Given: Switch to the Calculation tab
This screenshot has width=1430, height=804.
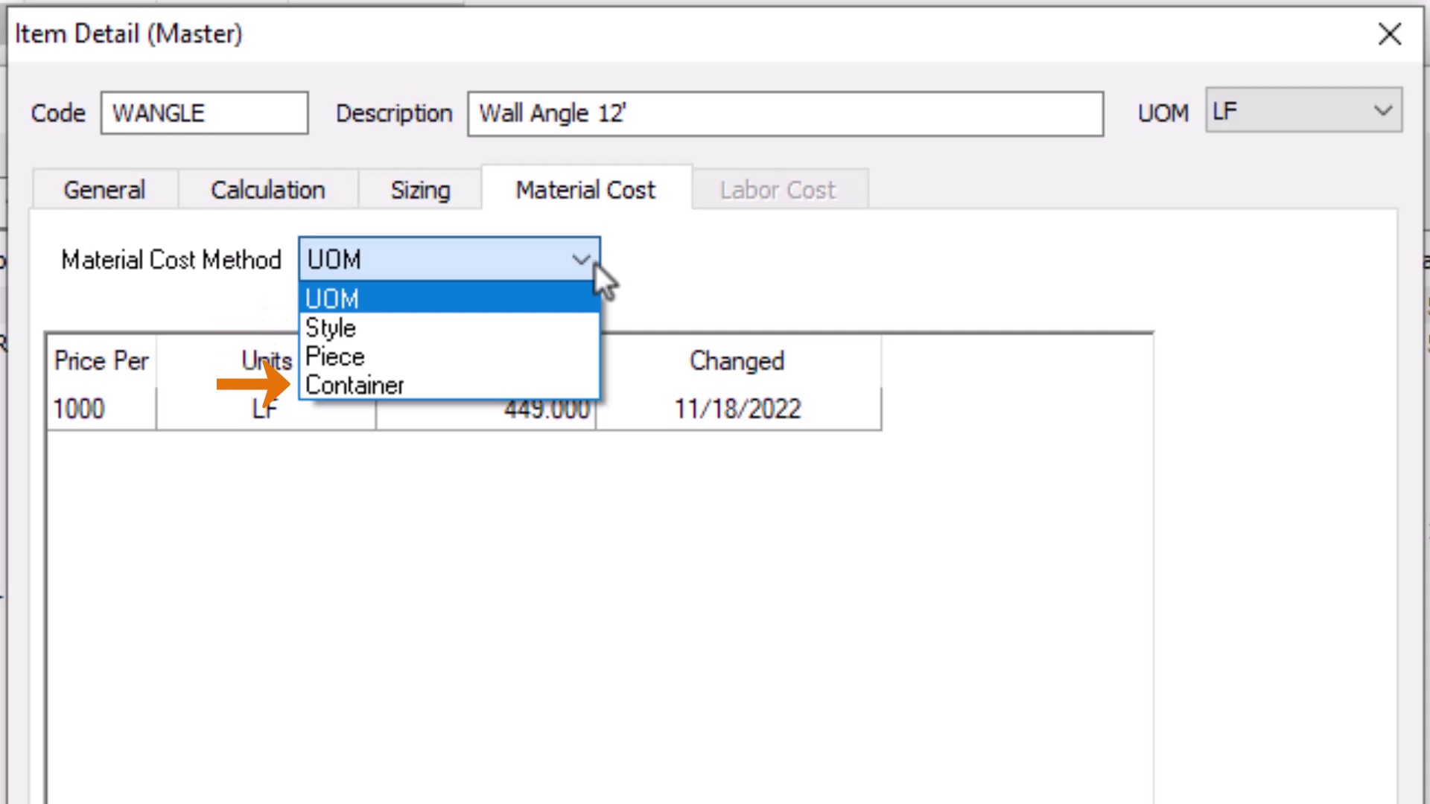Looking at the screenshot, I should (268, 190).
